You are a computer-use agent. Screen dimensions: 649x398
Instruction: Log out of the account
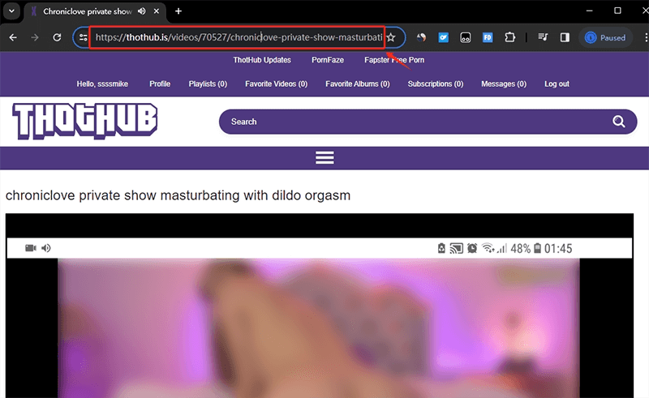coord(557,84)
